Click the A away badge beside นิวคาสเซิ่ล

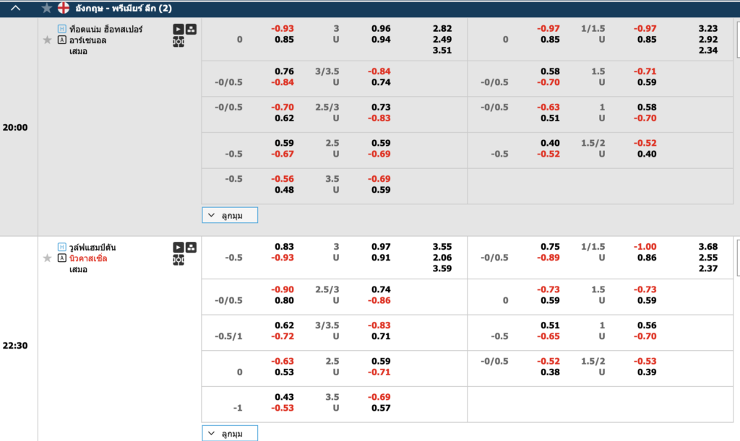[62, 258]
